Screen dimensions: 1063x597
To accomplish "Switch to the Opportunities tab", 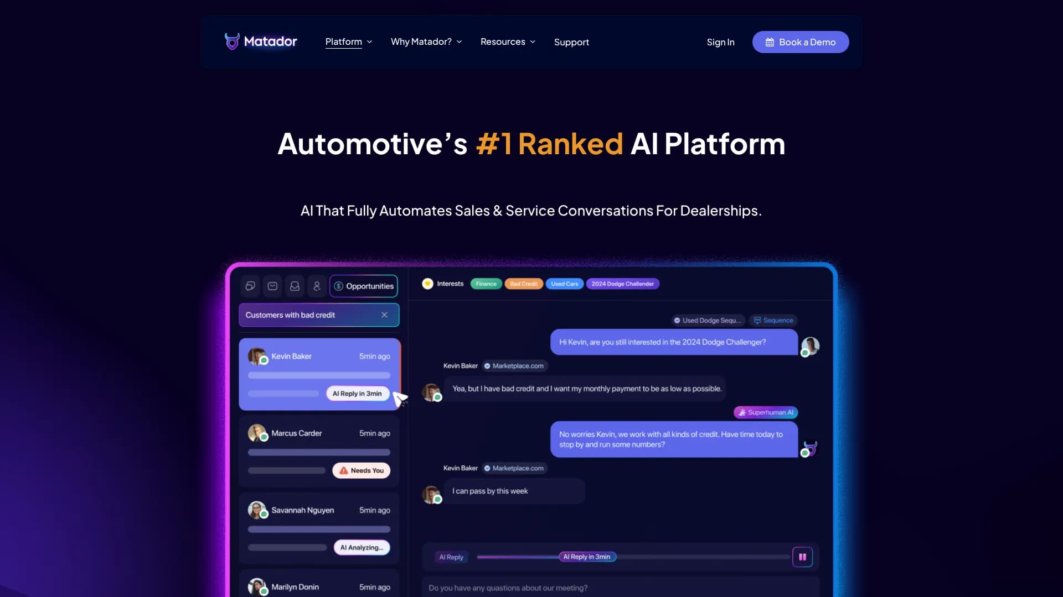I will pyautogui.click(x=364, y=286).
